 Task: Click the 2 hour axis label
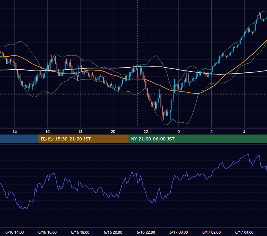coord(212,132)
